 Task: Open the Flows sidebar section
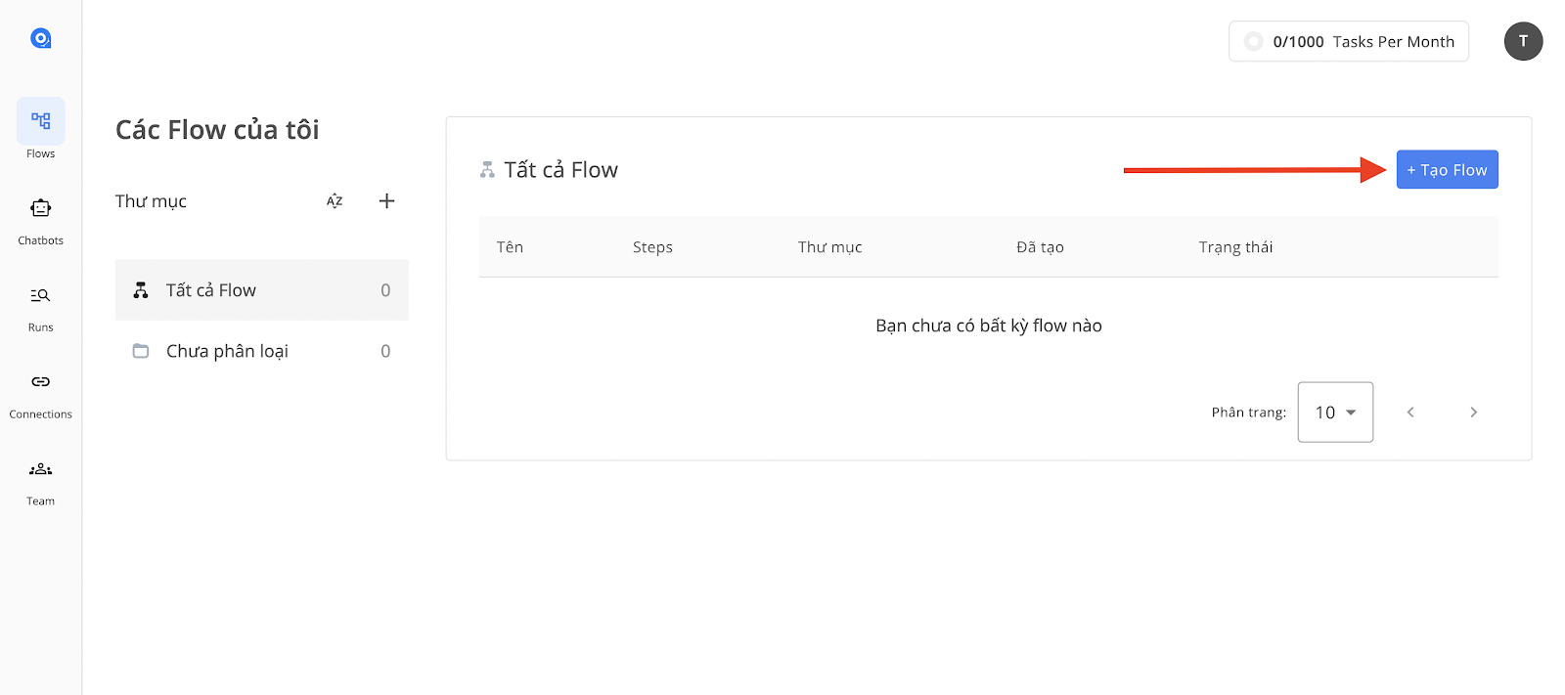[41, 130]
